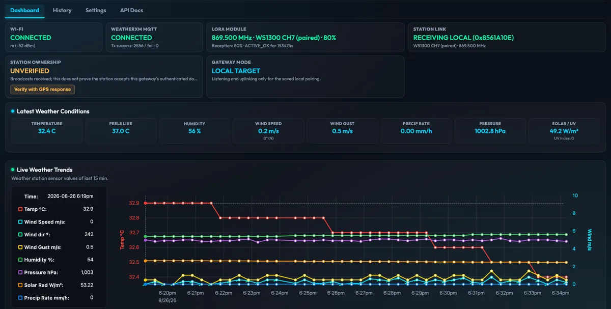Click the Humidity legend swatch
This screenshot has height=309, width=611.
(20, 260)
